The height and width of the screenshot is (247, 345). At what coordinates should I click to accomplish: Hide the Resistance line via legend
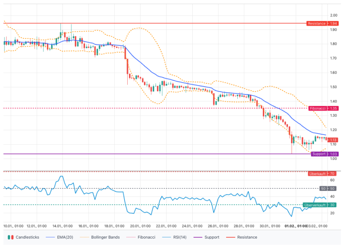pyautogui.click(x=247, y=237)
